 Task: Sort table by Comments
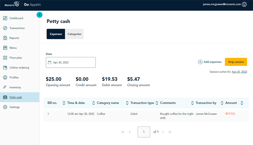192,103
